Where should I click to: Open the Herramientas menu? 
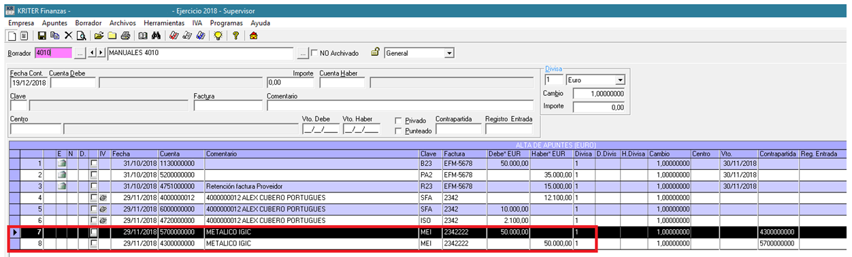pos(165,22)
